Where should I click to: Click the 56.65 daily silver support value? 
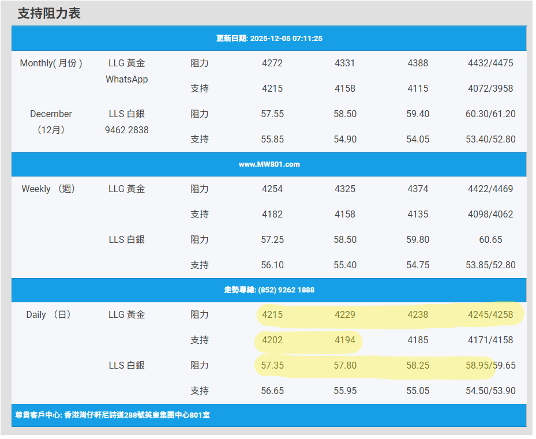272,391
